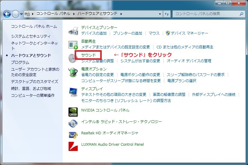The height and width of the screenshot is (165, 248).
Task: Click 画面の解像度の調整 link
Action: click(x=169, y=95)
